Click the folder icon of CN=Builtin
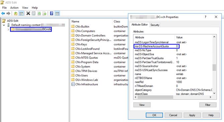224x122 pixels. pos(73,26)
